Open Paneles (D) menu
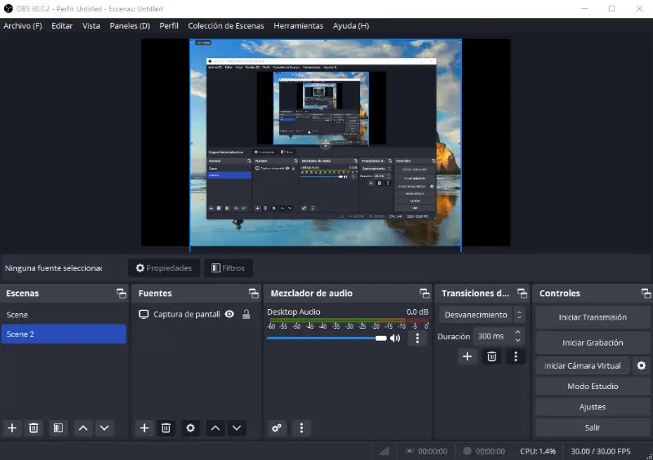The height and width of the screenshot is (460, 653). [130, 26]
